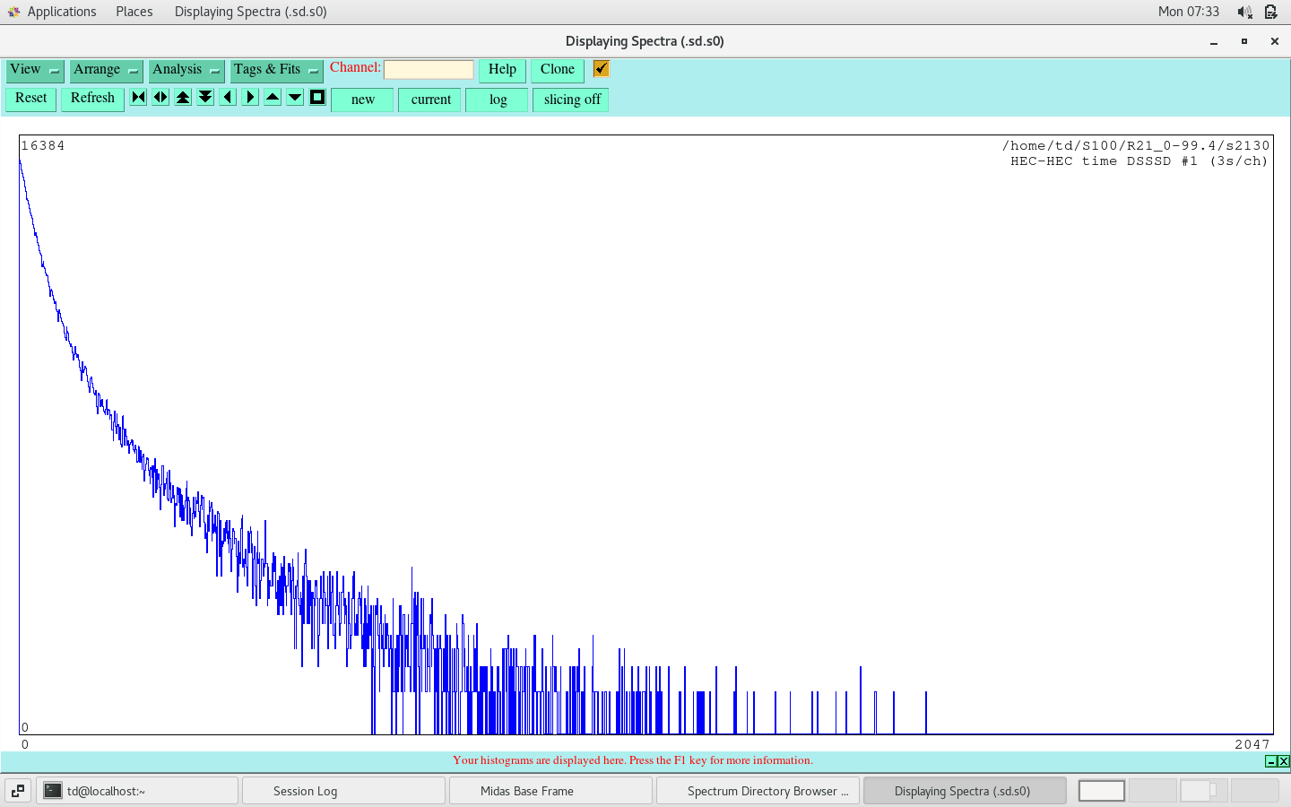Open the Arrange menu
This screenshot has width=1291, height=807.
(106, 69)
